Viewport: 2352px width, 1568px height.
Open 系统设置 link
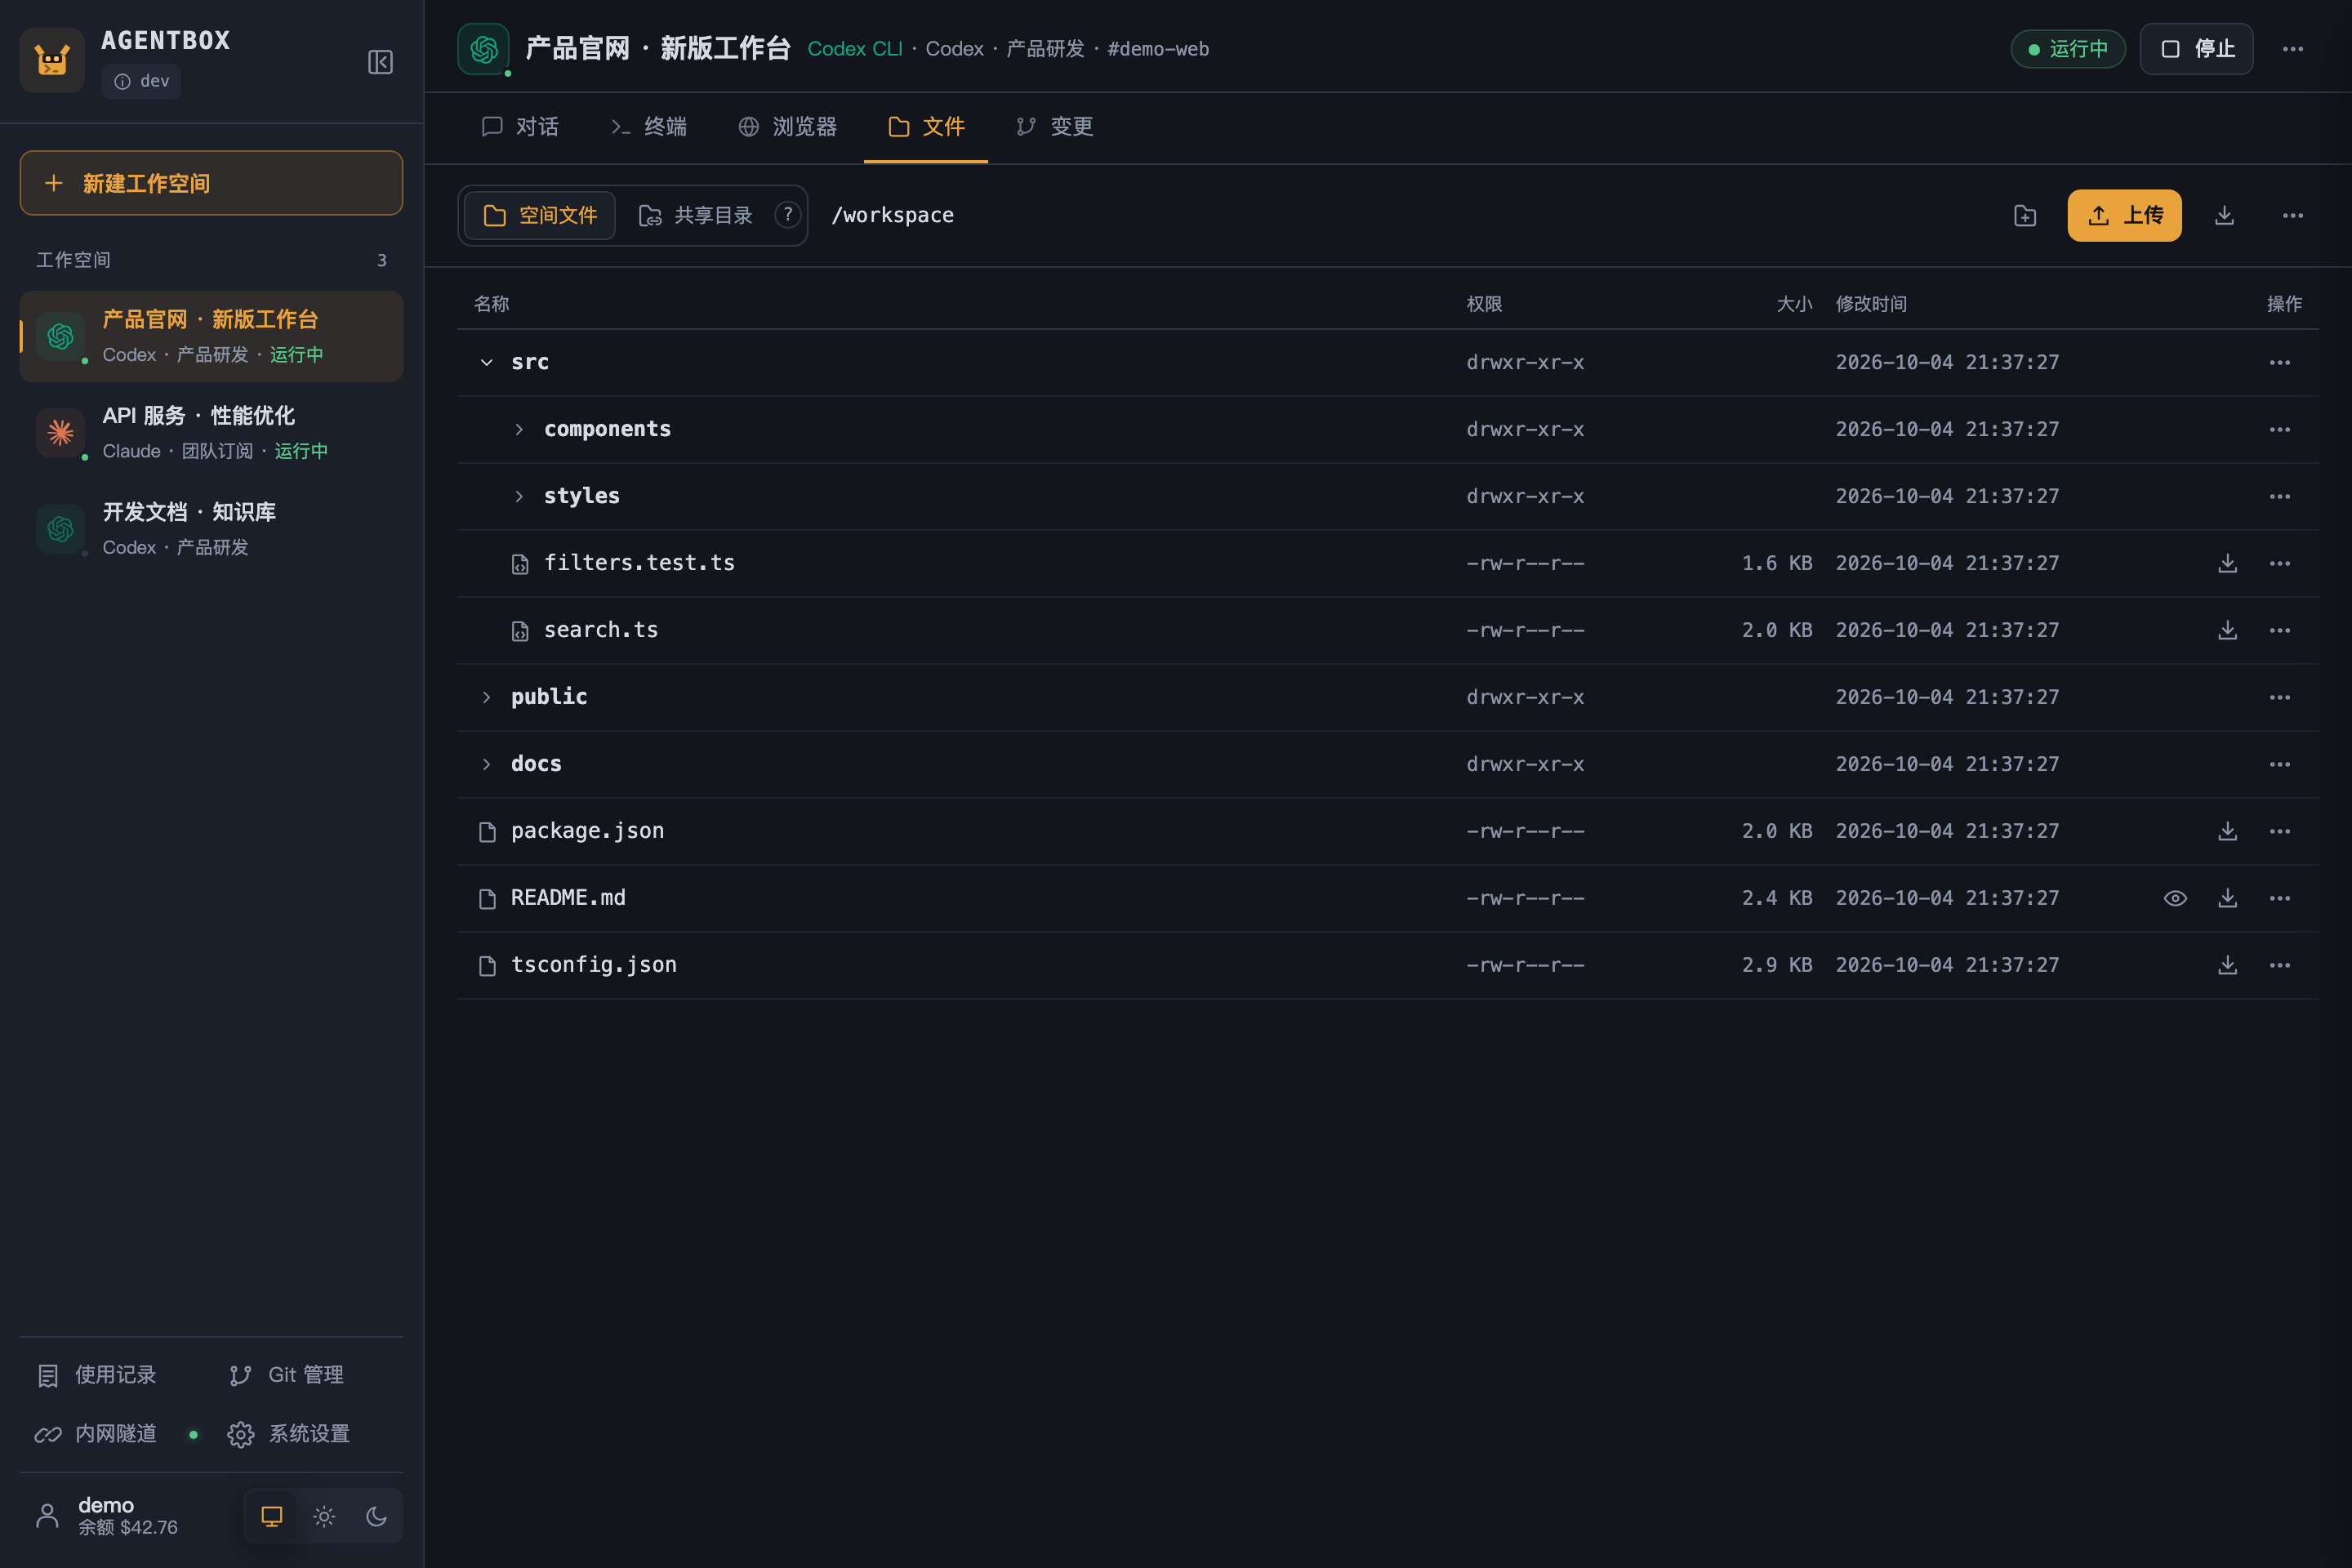coord(289,1434)
